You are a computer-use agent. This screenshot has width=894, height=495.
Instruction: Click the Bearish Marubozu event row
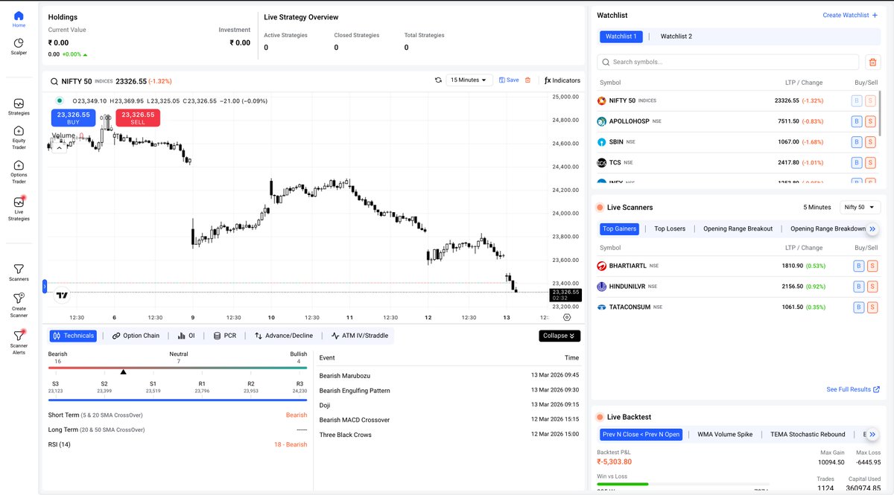tap(449, 375)
